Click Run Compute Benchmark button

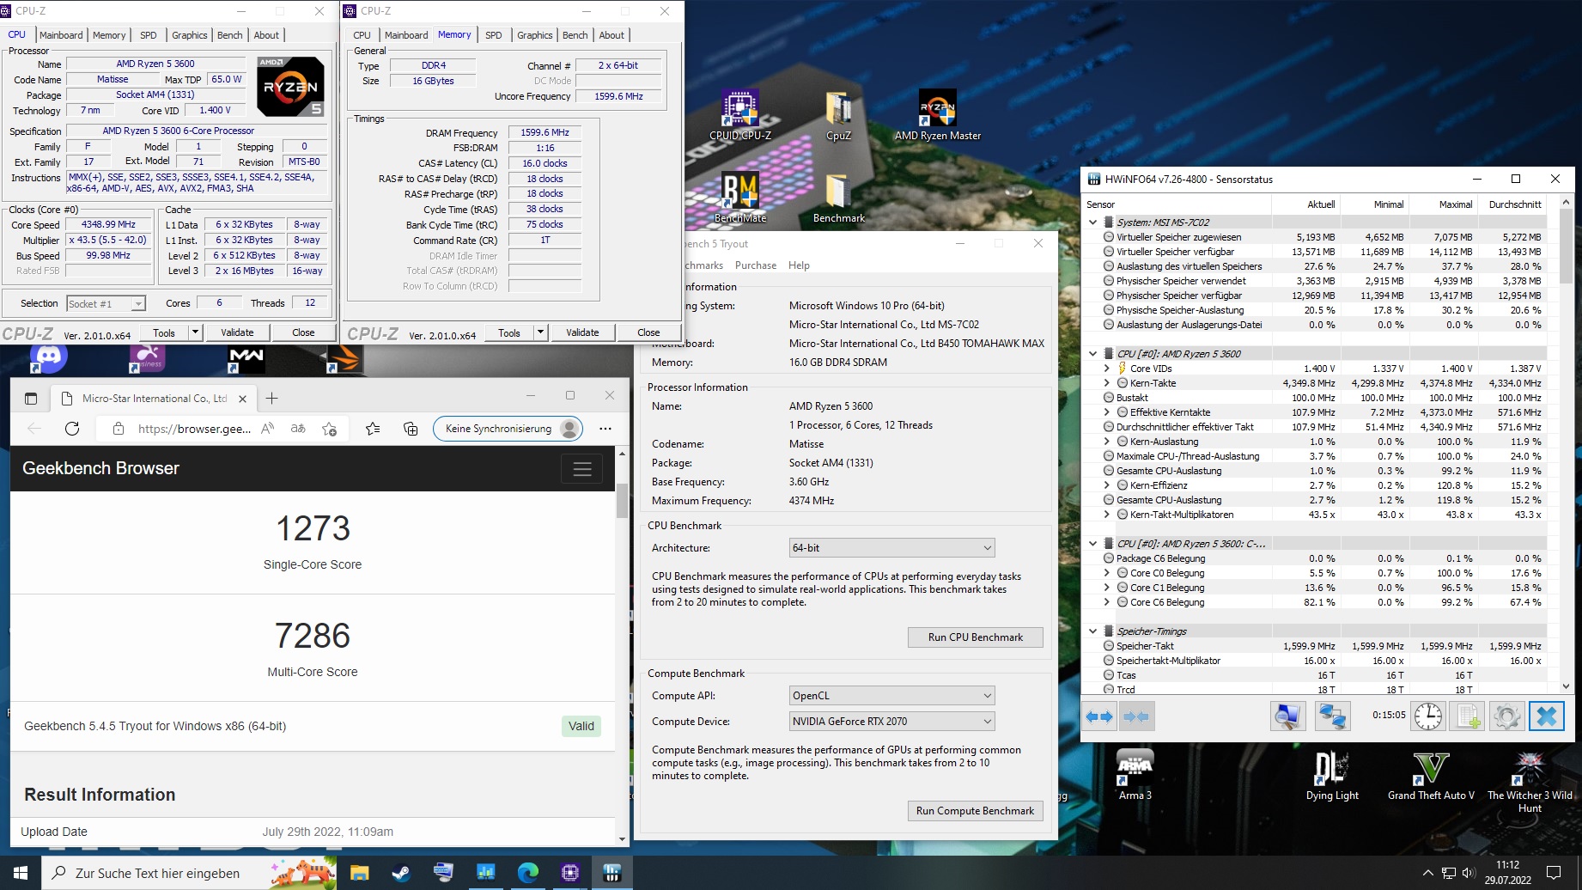point(976,811)
